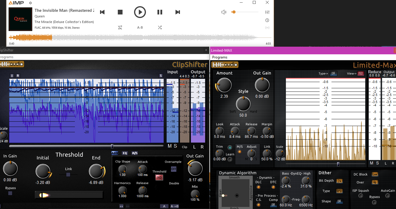Viewport: 396px width, 209px height.
Task: Seek within AIMP waveform progress bar
Action: [x=140, y=37]
